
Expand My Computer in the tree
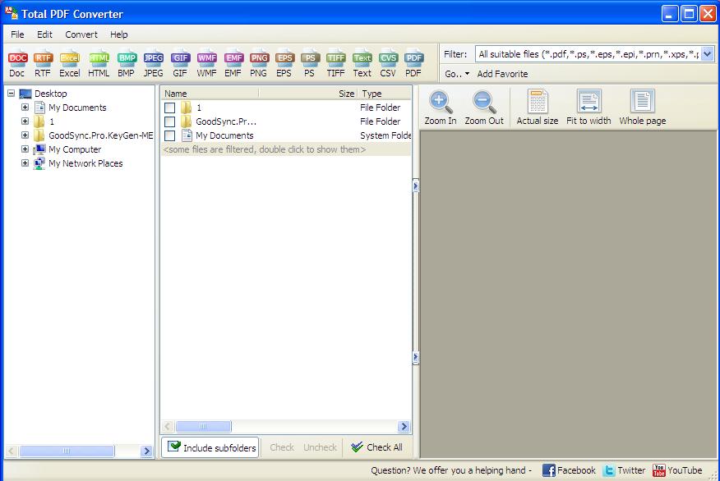25,149
